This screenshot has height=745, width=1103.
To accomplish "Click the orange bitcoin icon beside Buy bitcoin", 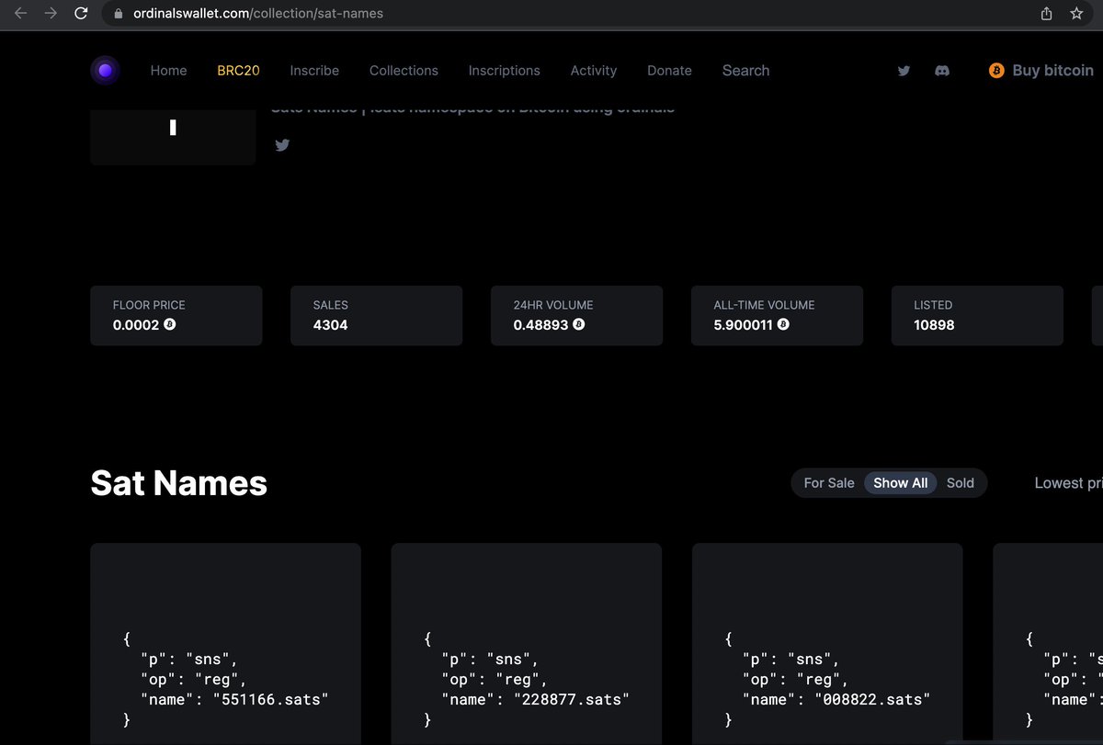I will (x=996, y=71).
